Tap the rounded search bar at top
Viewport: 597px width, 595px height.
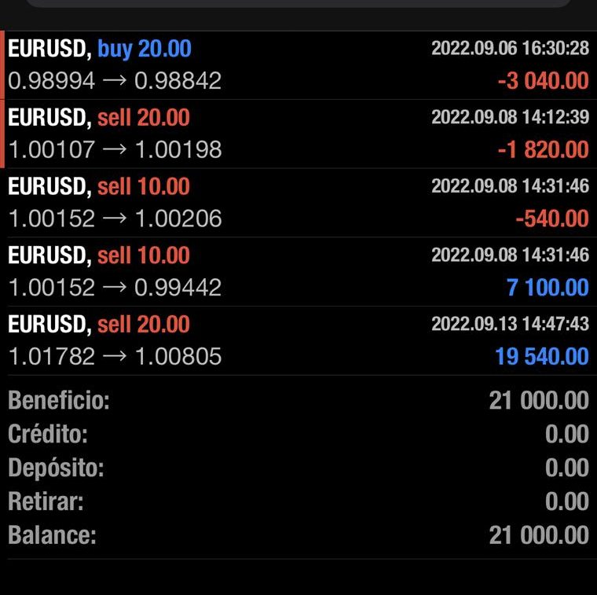pos(298,3)
